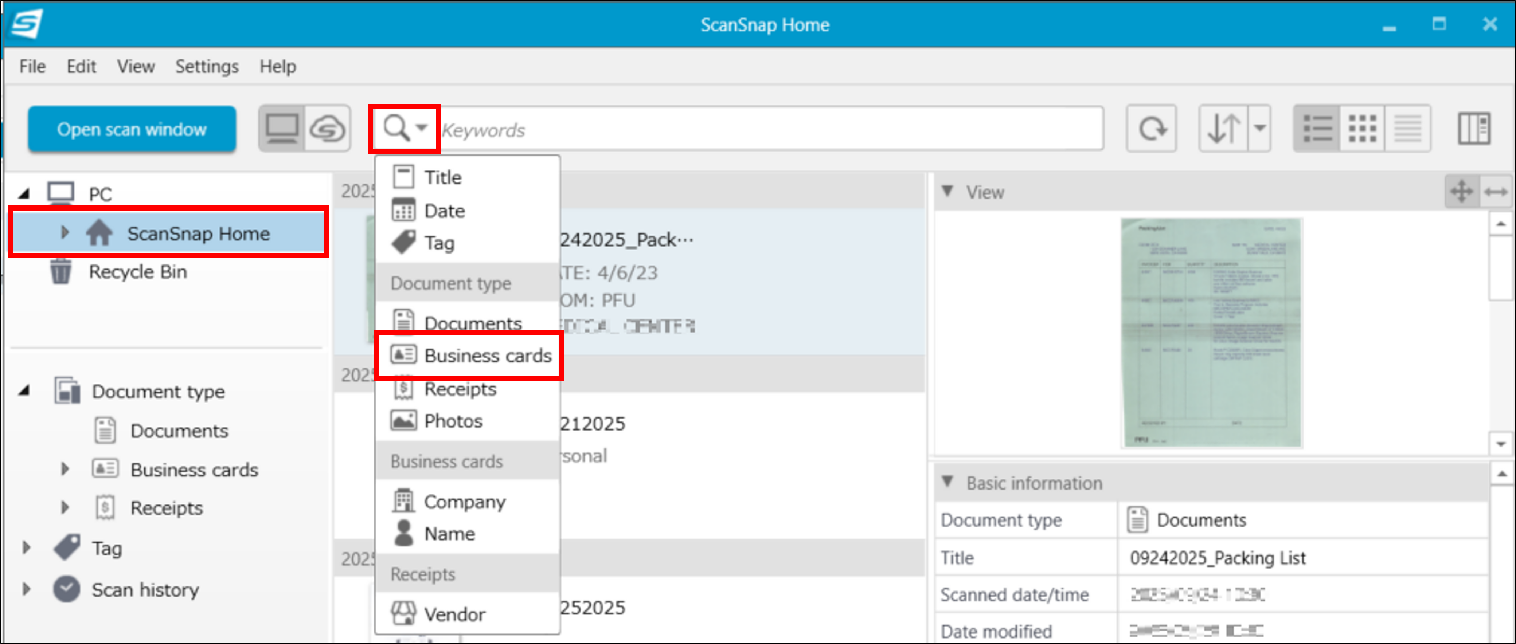This screenshot has width=1516, height=644.
Task: Click scroll-up arrow in Basic information
Action: 1501,474
